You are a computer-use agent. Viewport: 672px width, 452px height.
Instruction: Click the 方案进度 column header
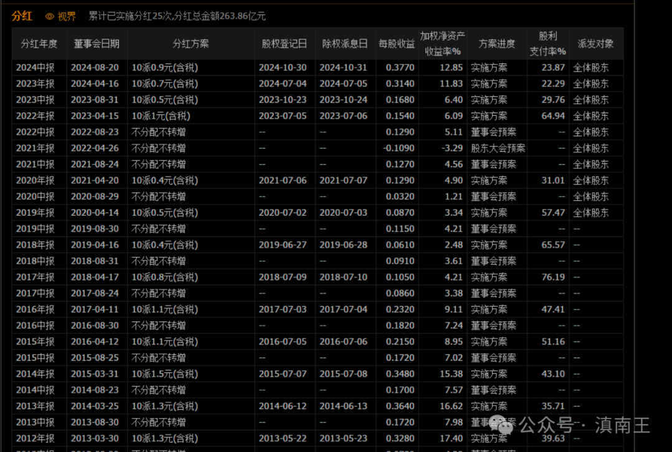click(497, 44)
